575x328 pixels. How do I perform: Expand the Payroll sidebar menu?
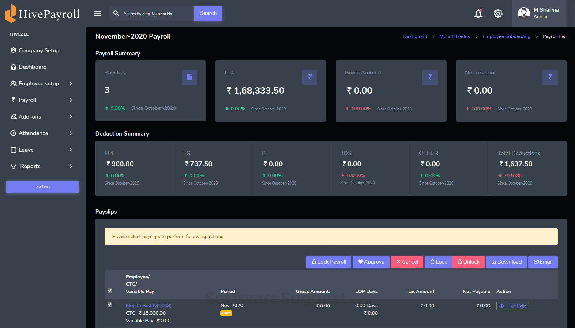(27, 100)
